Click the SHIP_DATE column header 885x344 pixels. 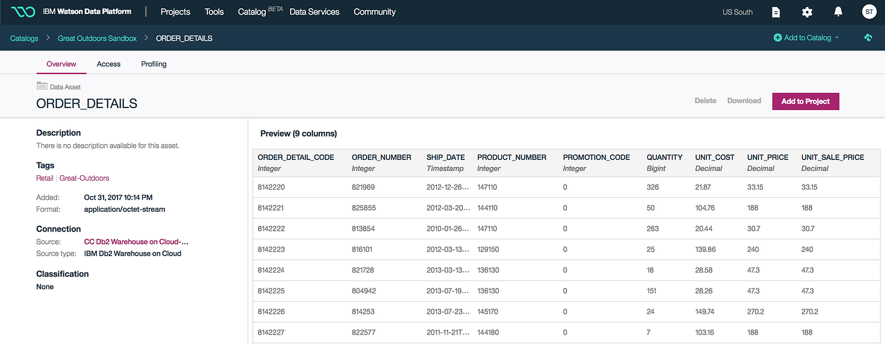coord(446,157)
